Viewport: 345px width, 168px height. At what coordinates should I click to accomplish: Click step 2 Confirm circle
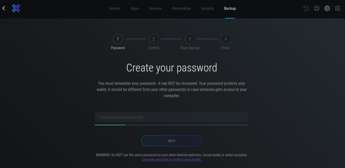(x=154, y=39)
